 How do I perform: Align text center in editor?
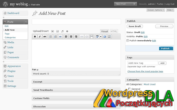(71, 37)
